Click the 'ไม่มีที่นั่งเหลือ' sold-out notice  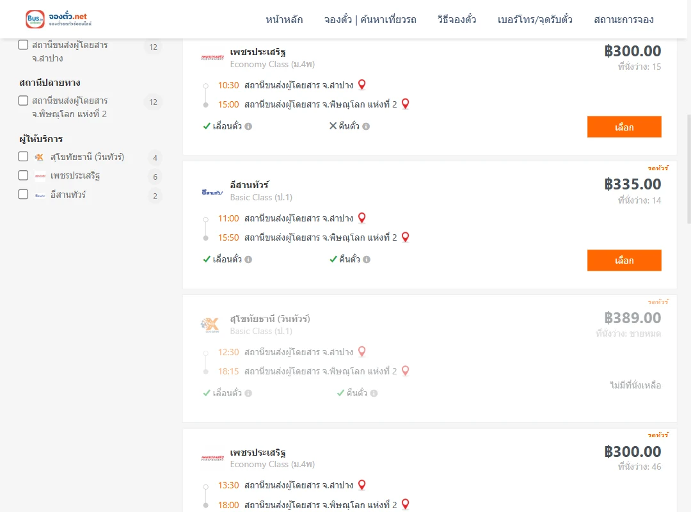pos(635,385)
